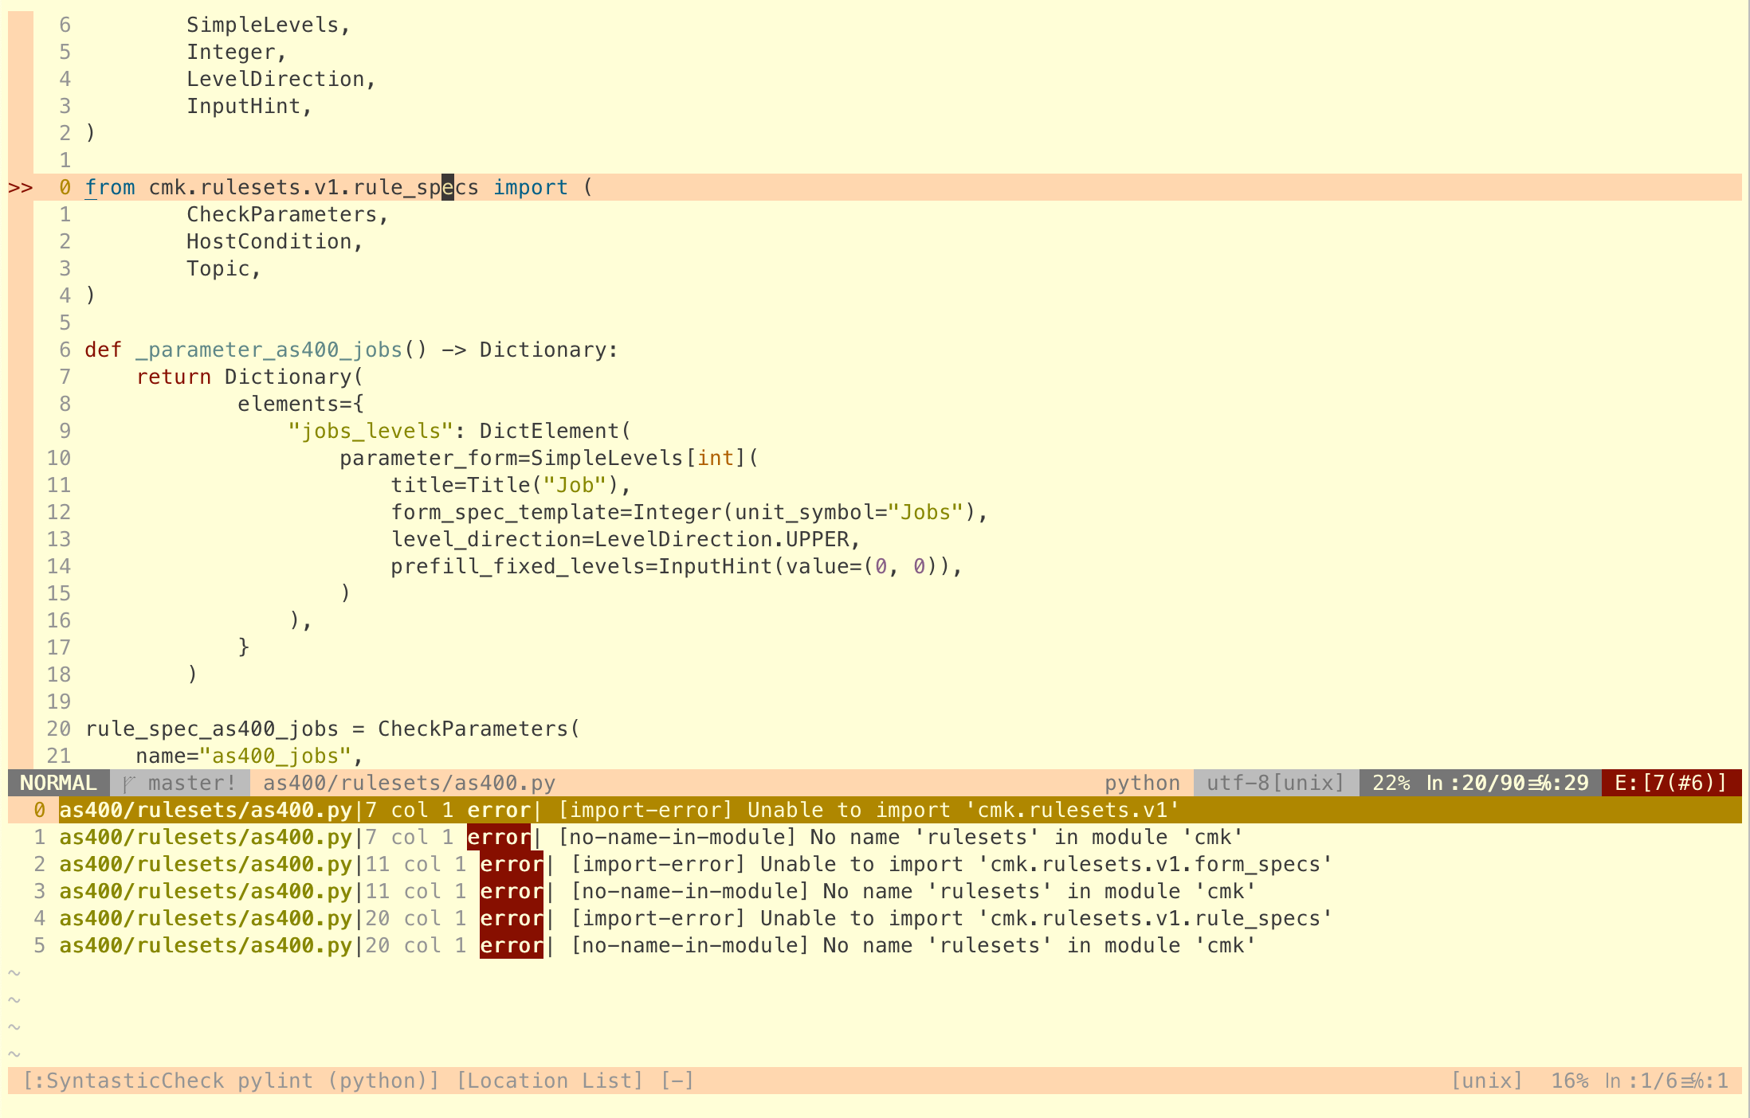
Task: Click the 22% position segment in statusline
Action: tap(1391, 784)
